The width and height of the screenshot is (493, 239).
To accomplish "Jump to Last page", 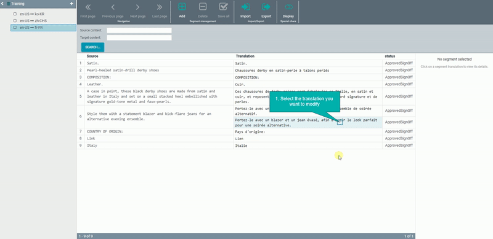I will [160, 11].
